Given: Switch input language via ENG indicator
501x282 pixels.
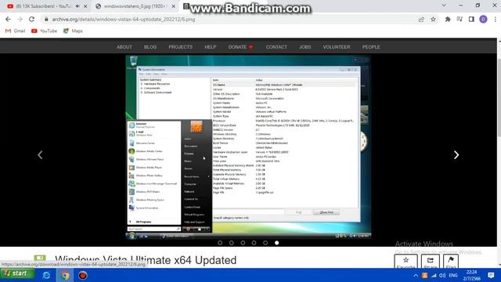Looking at the screenshot, I should [453, 275].
